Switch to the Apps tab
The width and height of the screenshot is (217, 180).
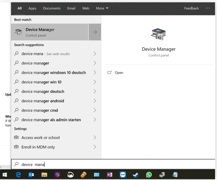pos(32,8)
